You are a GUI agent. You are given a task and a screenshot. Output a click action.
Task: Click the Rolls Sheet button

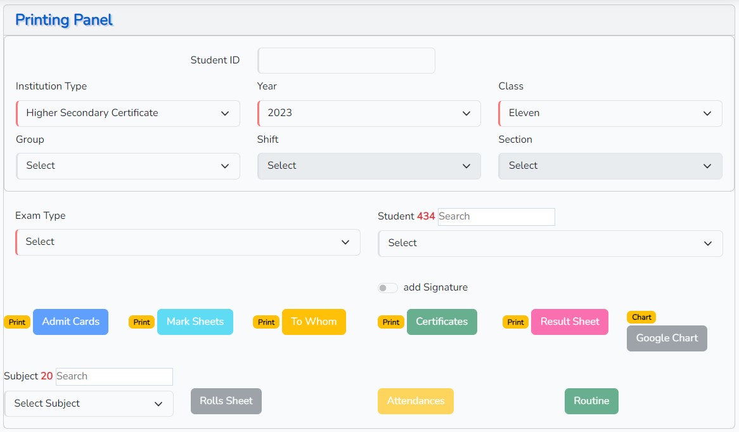pyautogui.click(x=226, y=401)
